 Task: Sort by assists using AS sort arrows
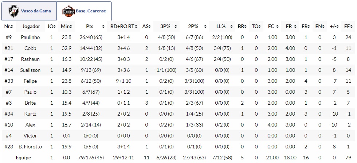tap(150, 27)
